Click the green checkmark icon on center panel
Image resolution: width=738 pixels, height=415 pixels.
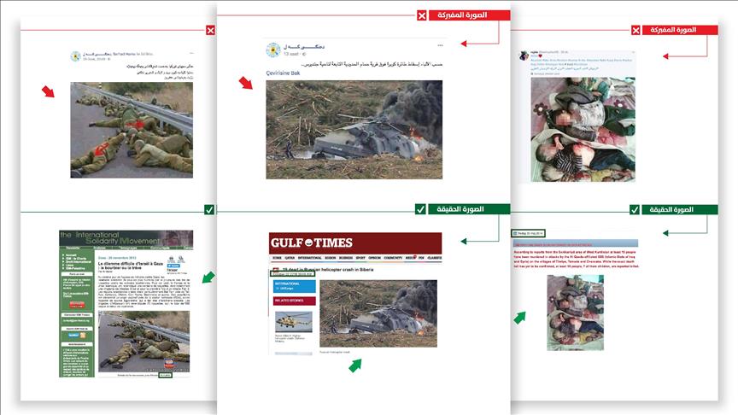pos(422,209)
